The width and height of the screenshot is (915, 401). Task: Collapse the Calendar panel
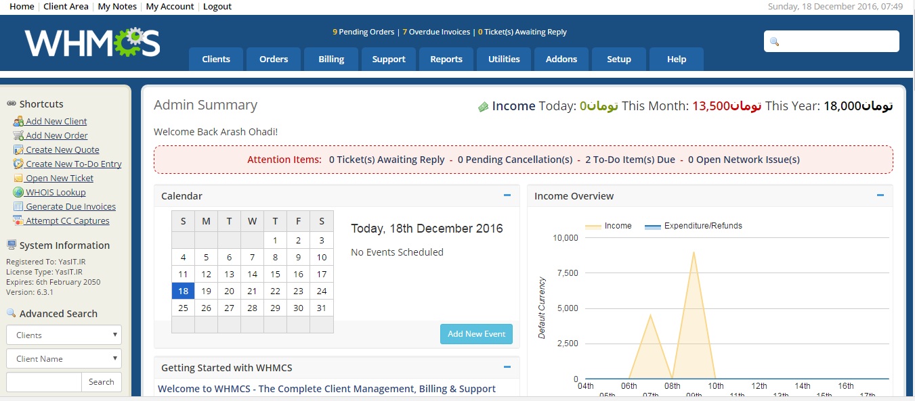coord(507,195)
